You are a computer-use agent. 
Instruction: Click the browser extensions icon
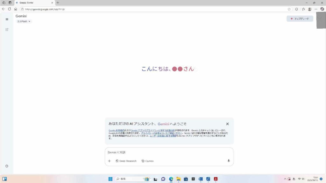coord(296,9)
